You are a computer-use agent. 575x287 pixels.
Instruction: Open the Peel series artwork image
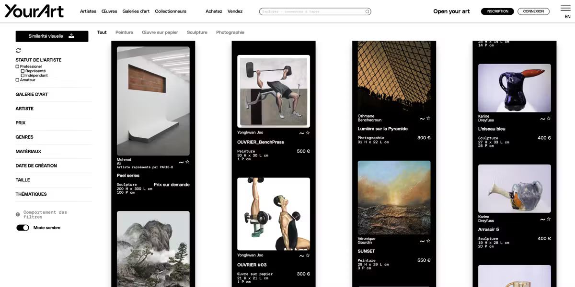[x=153, y=101]
